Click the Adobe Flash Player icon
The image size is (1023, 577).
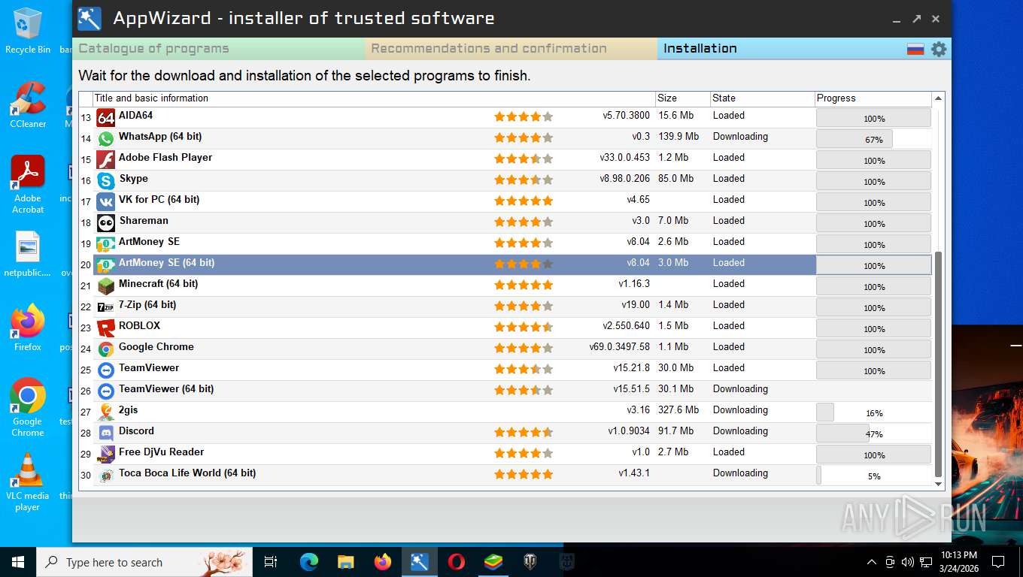point(106,160)
